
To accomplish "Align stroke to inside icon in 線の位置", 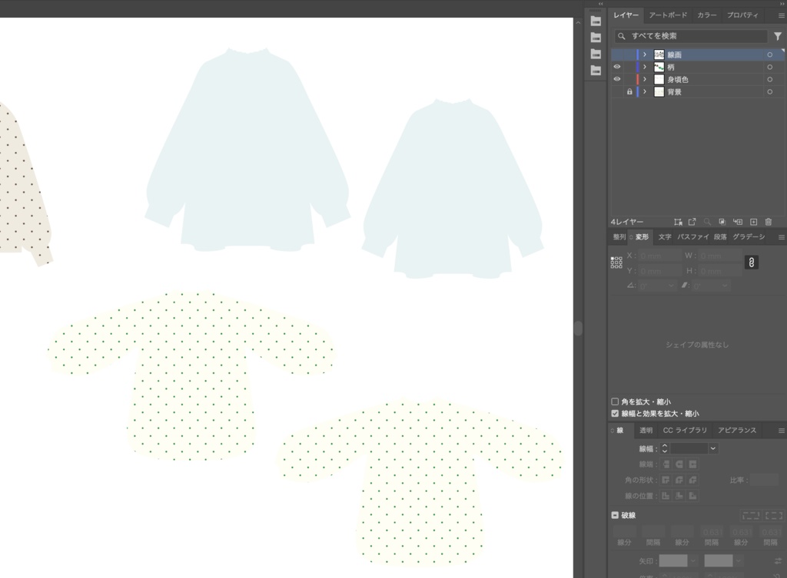I will (679, 496).
